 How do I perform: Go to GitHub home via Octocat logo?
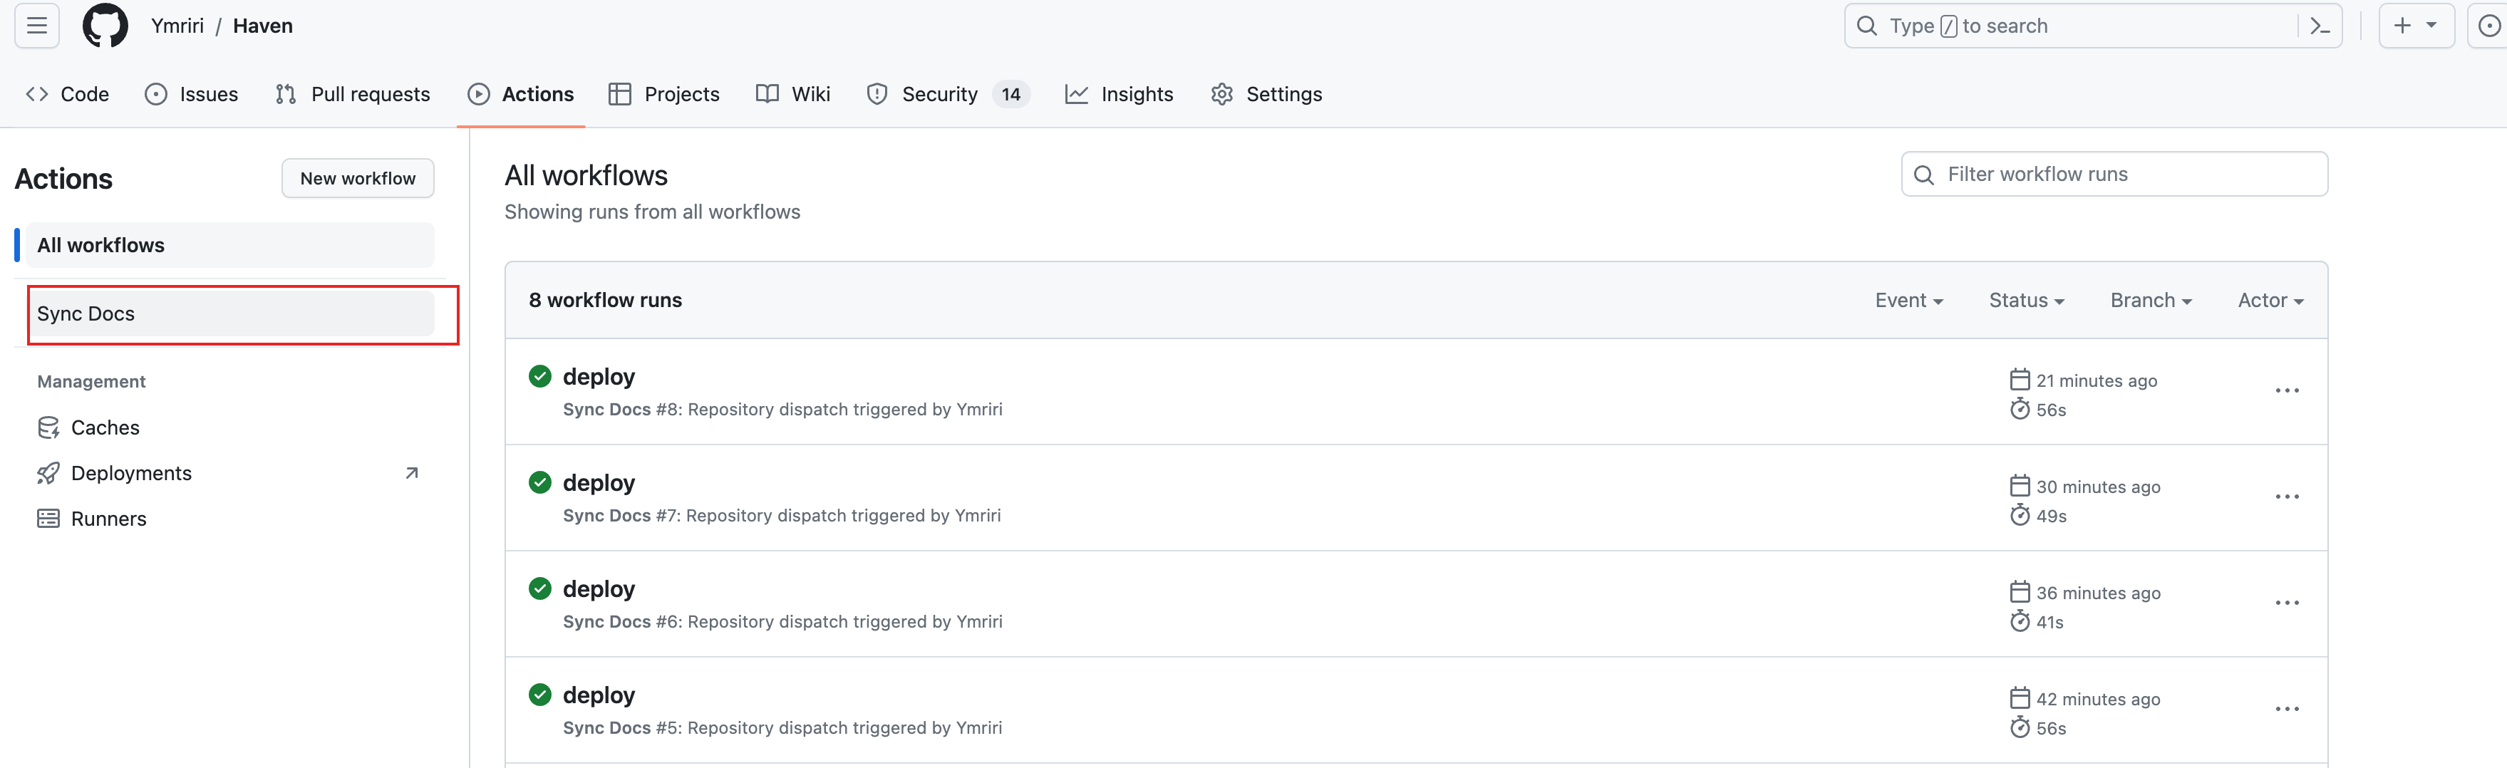tap(105, 26)
